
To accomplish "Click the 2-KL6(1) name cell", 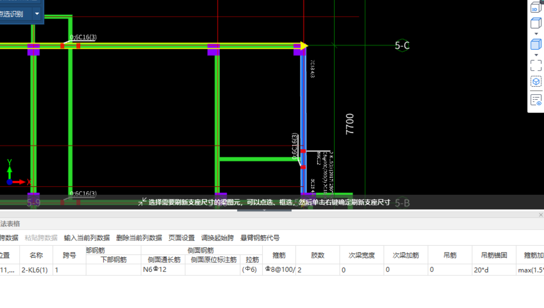I will click(36, 270).
